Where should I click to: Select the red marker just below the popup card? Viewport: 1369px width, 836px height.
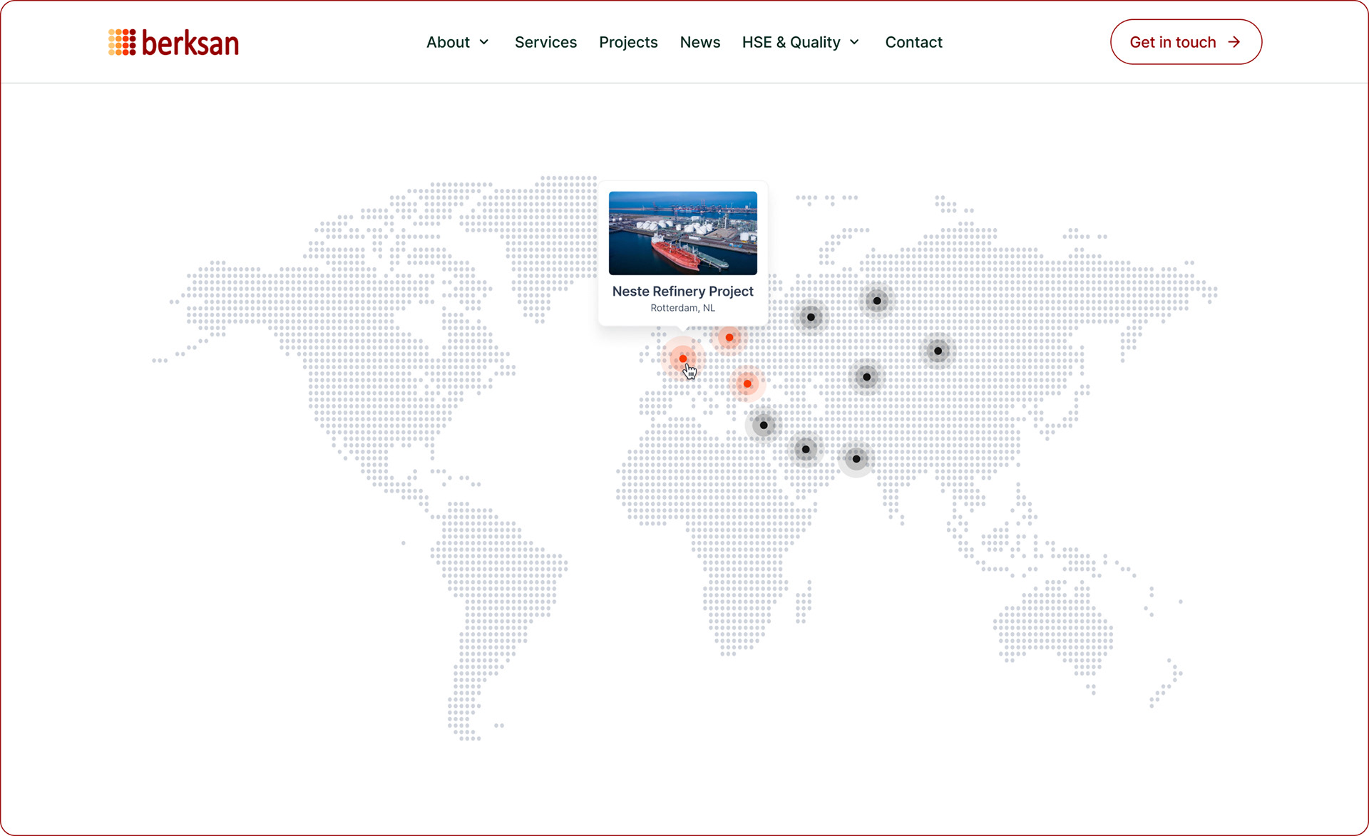[x=729, y=338]
